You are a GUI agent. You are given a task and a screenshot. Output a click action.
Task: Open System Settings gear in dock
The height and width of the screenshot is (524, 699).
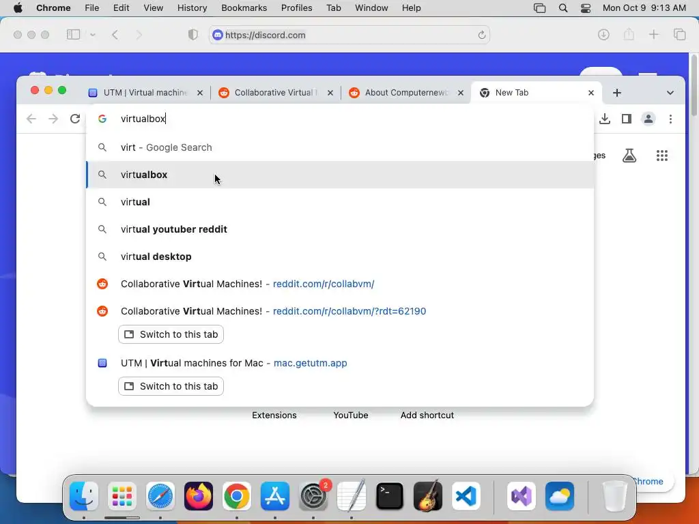pyautogui.click(x=313, y=496)
